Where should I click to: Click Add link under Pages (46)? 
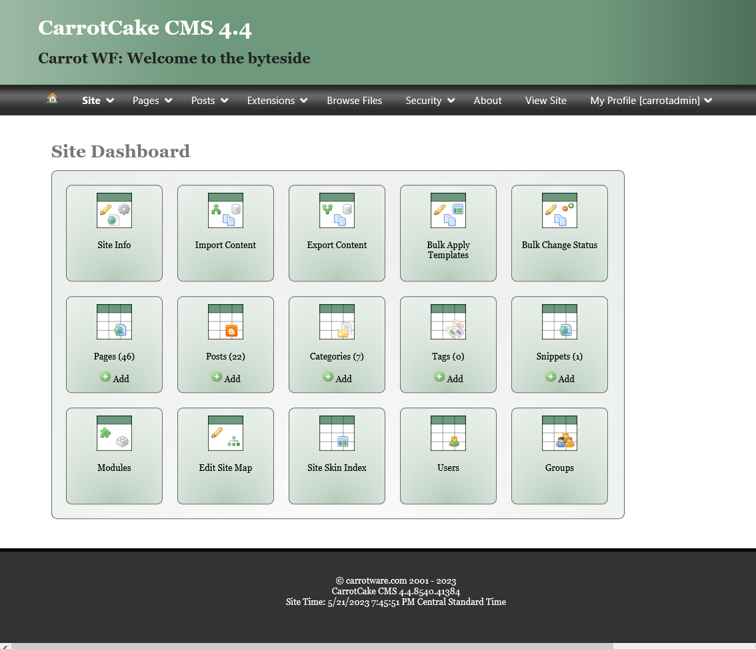point(121,379)
